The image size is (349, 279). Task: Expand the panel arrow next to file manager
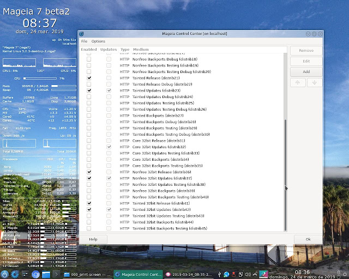pyautogui.click(x=56, y=274)
